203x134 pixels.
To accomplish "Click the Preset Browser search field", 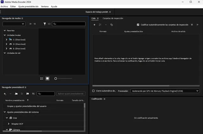I will pos(46,94).
